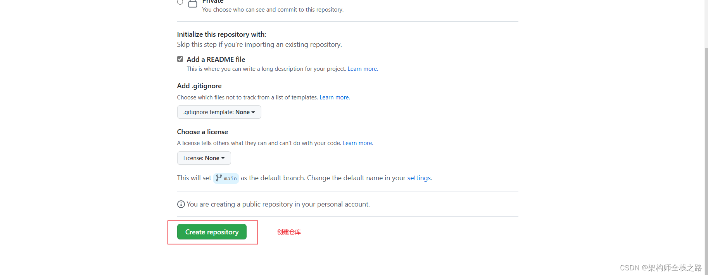Click the git branch icon near main
The height and width of the screenshot is (275, 708).
click(x=219, y=178)
